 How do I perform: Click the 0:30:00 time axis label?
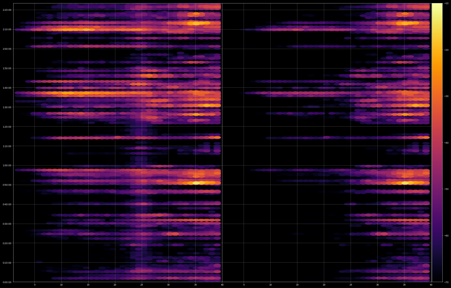click(x=8, y=224)
